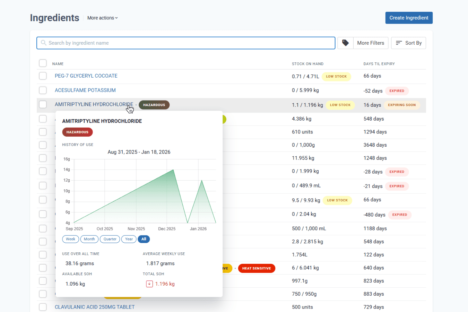The image size is (468, 312).
Task: Click the Ingredients page heading
Action: [x=54, y=18]
